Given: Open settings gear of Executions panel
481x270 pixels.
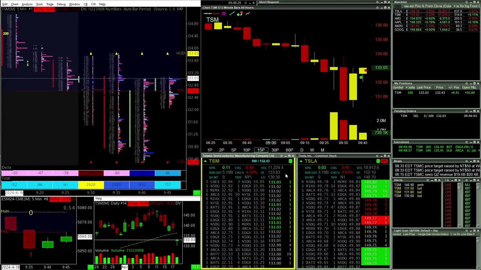Looking at the screenshot, I should click(466, 142).
